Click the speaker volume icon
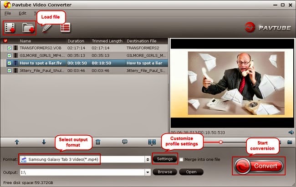The width and height of the screenshot is (296, 187). [x=291, y=132]
